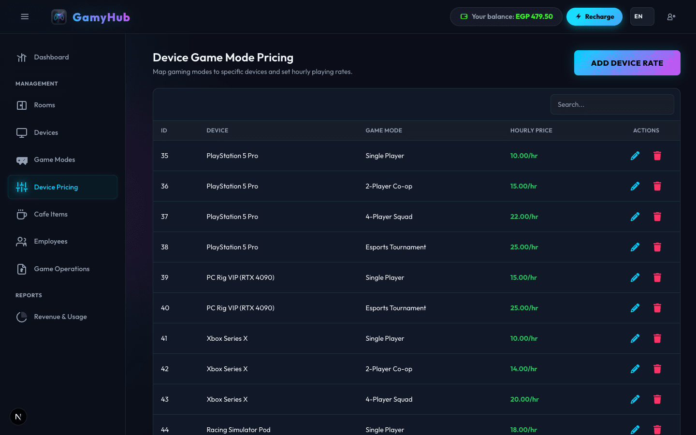
Task: Click the GamyHub controller logo
Action: [x=59, y=17]
